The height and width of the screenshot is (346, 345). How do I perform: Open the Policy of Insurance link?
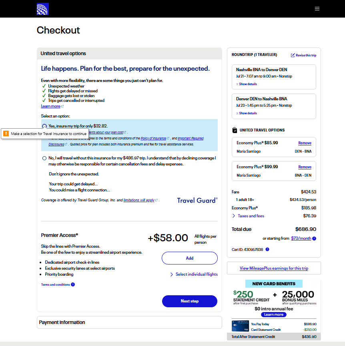(x=153, y=138)
